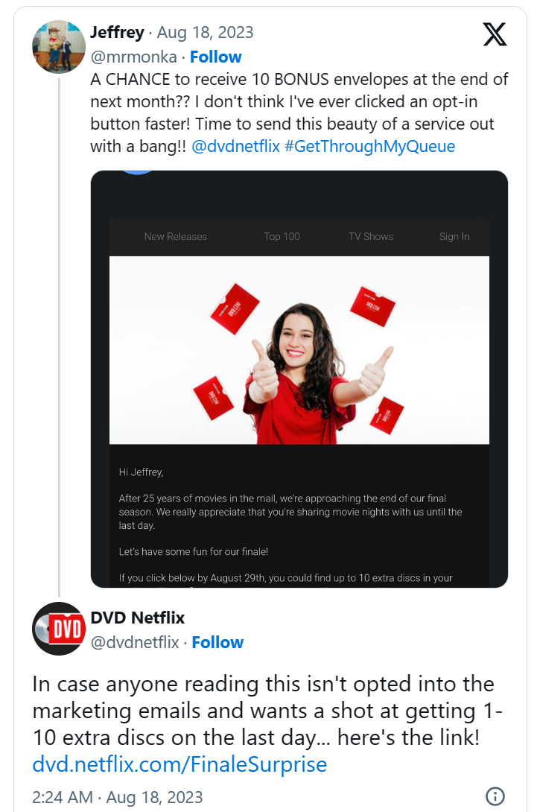The width and height of the screenshot is (537, 812).
Task: Click Sign In in the email screenshot
Action: (454, 236)
